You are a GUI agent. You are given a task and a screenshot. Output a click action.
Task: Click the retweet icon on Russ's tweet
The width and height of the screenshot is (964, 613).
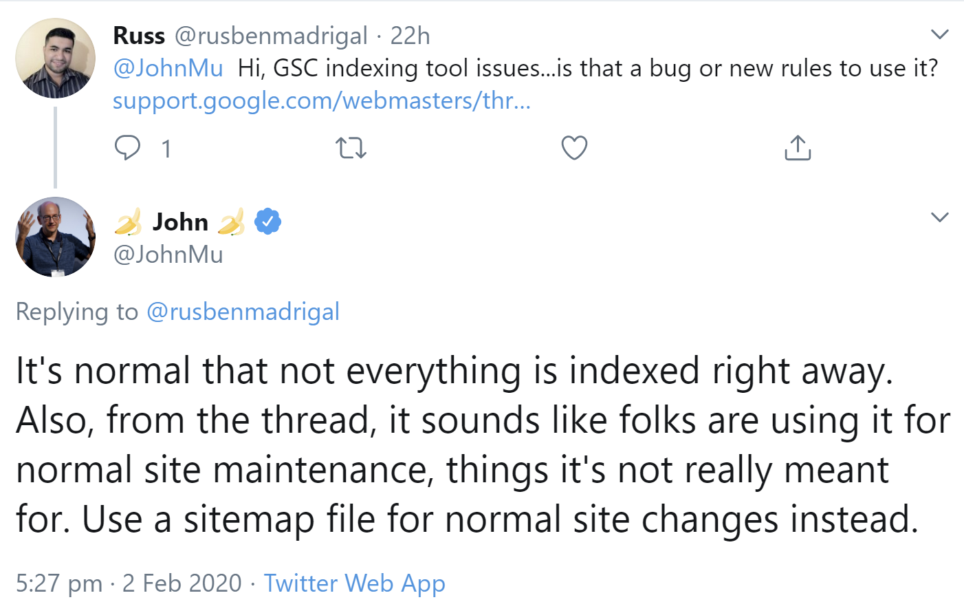[351, 147]
